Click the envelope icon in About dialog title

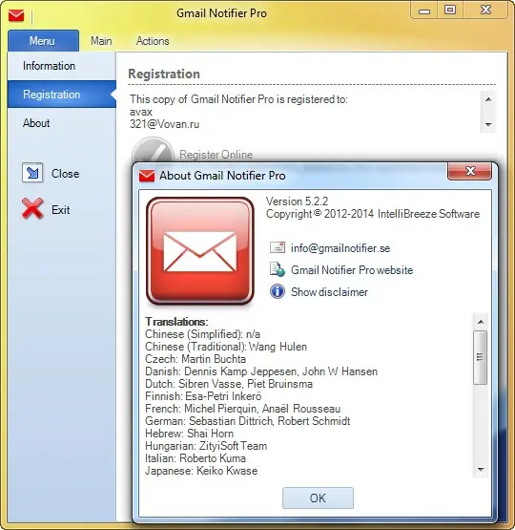pos(147,176)
